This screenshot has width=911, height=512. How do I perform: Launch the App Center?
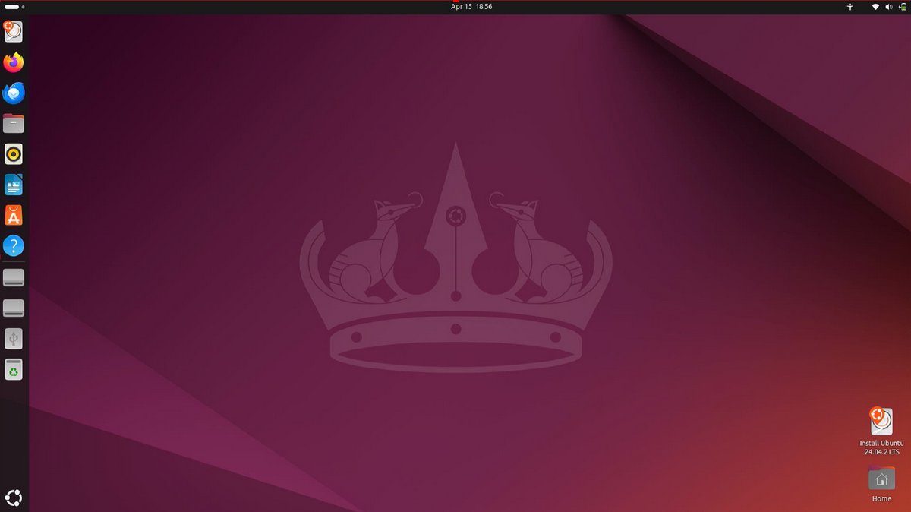14,216
